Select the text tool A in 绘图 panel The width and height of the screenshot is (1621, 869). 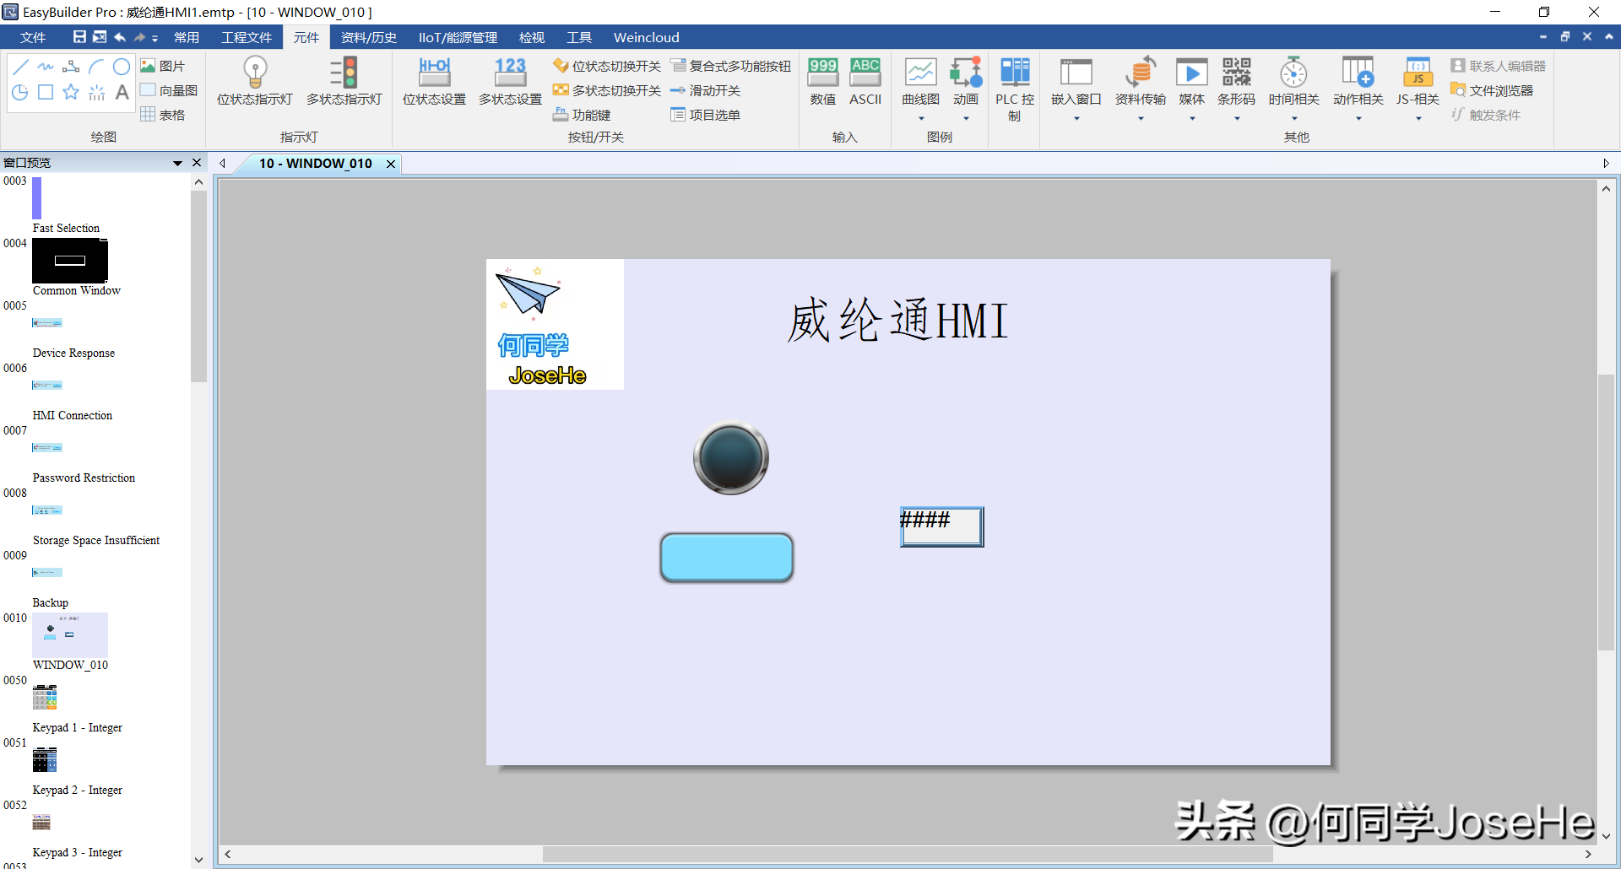click(122, 92)
